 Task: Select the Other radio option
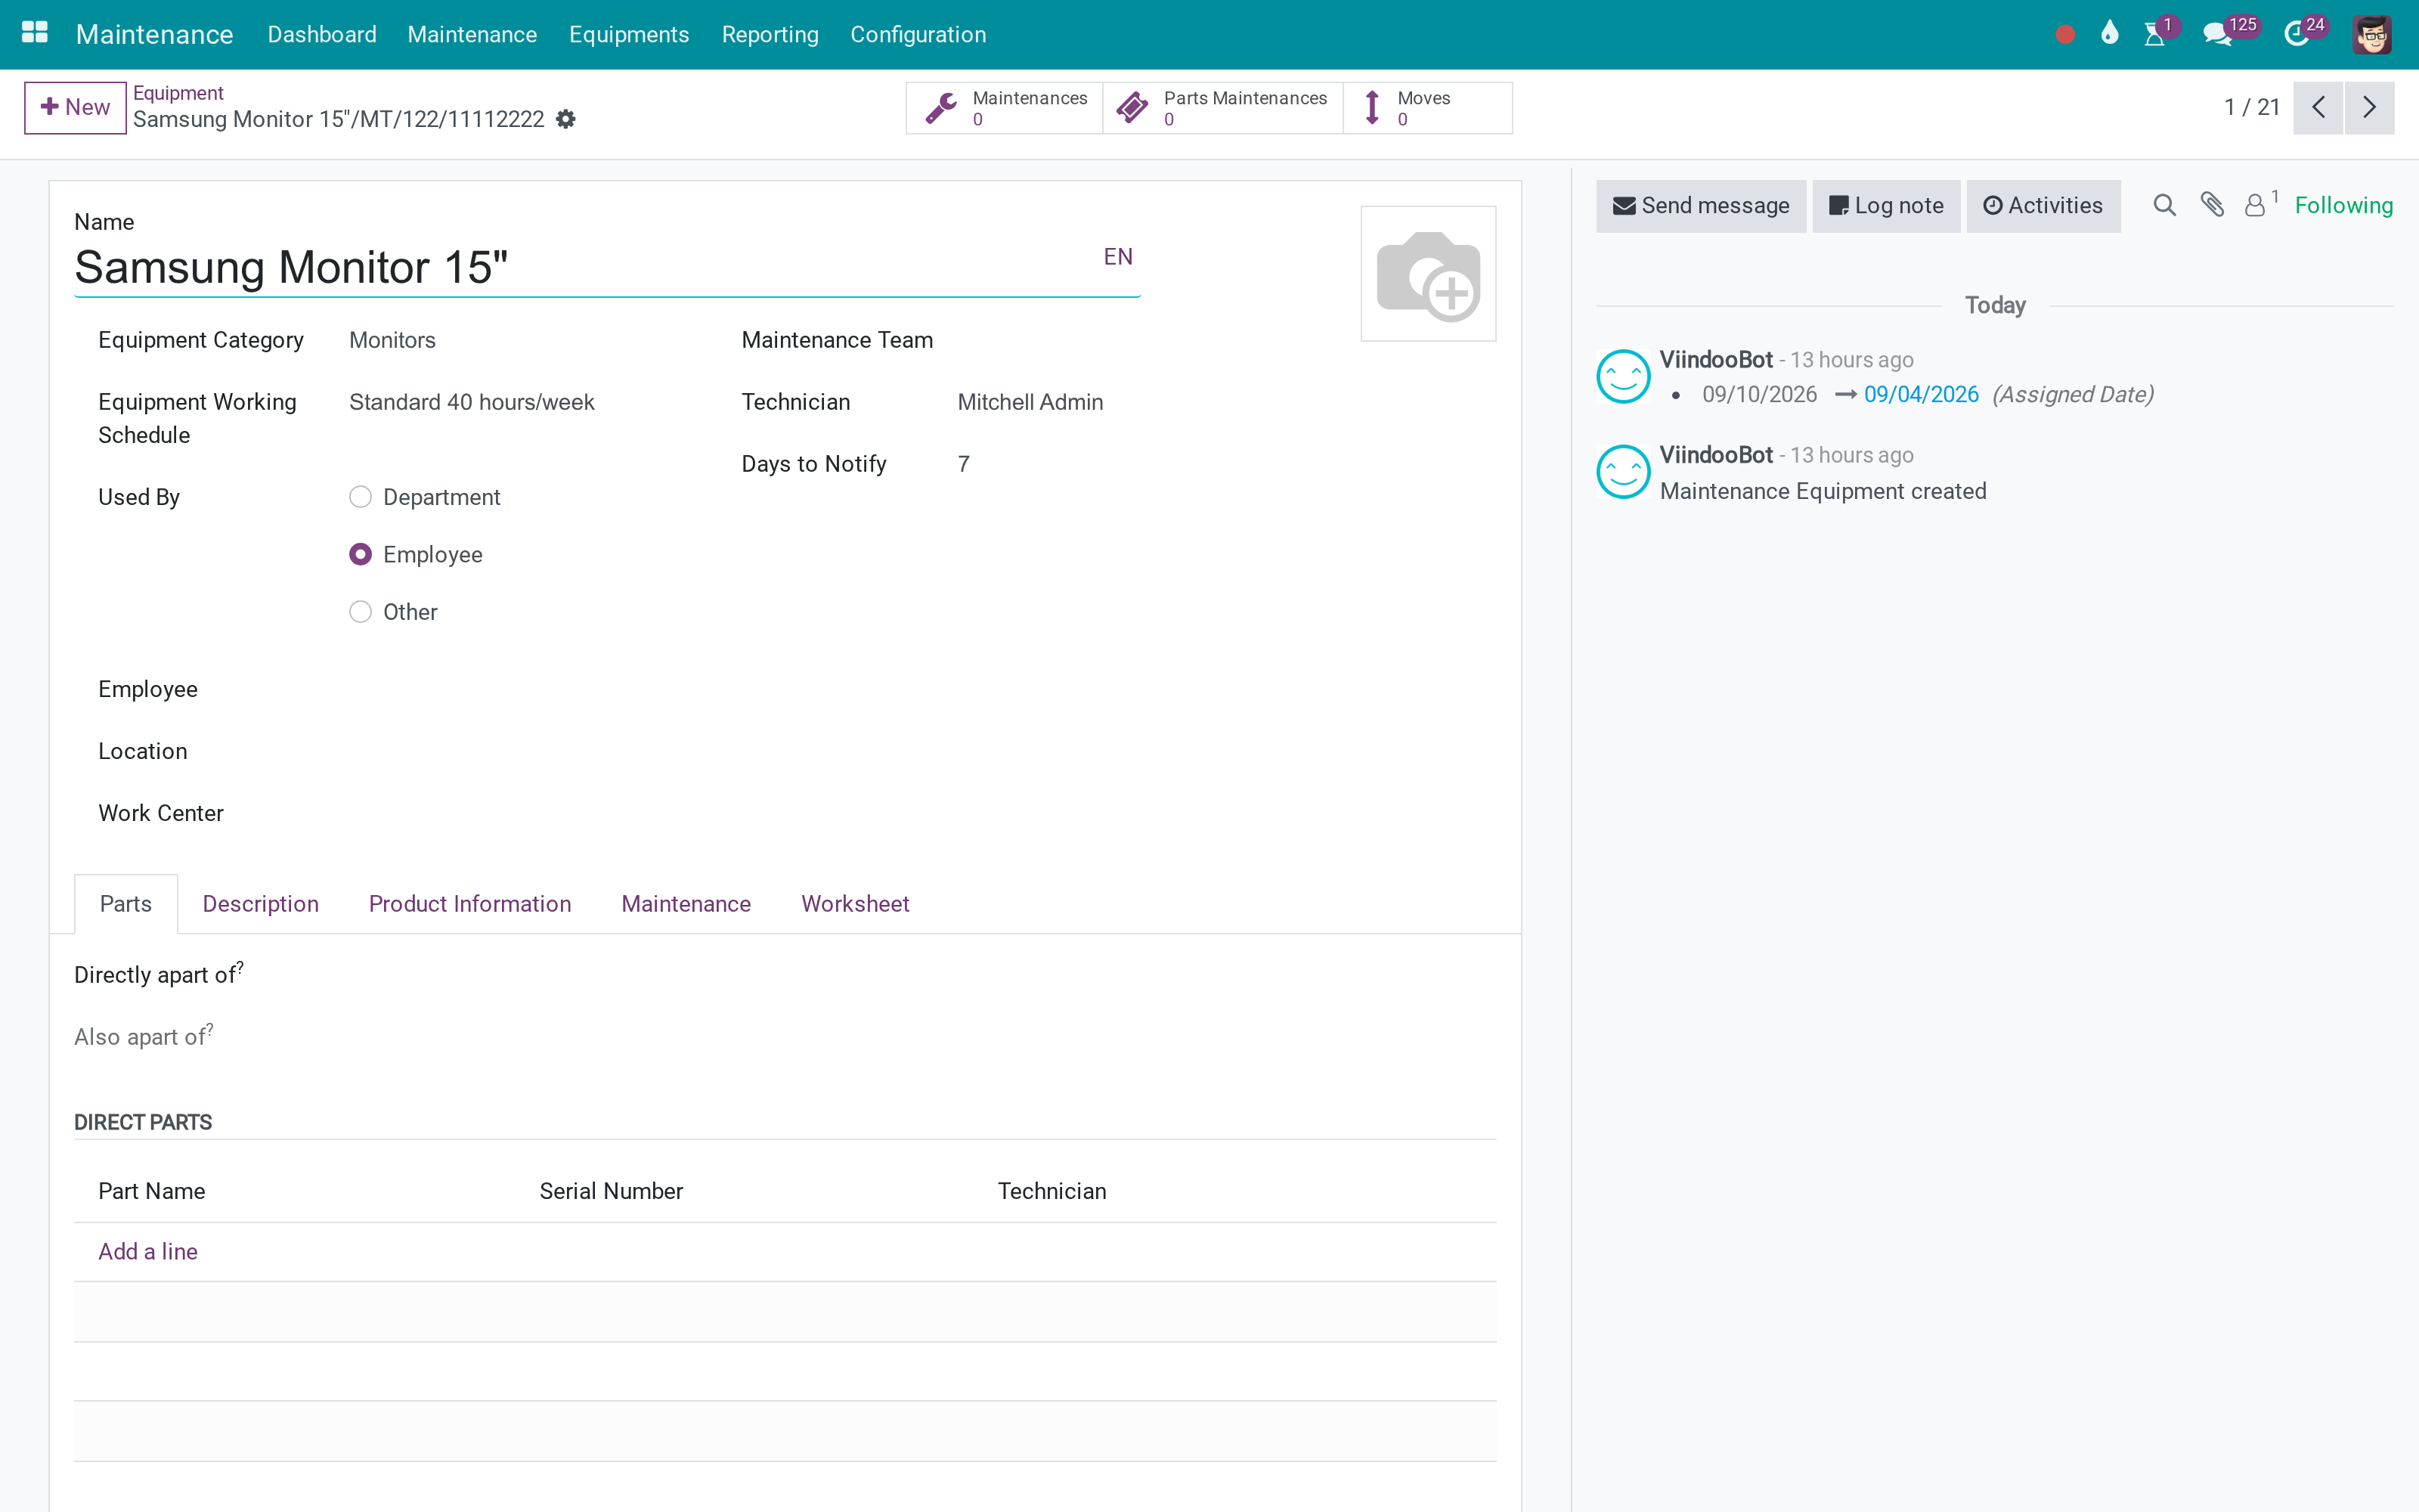(360, 612)
